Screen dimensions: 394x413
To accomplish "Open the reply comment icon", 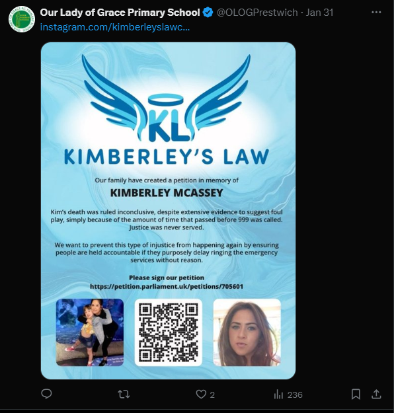I will click(47, 394).
